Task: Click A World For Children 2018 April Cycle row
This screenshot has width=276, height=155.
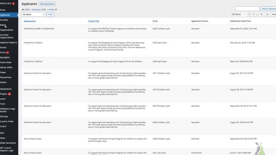Action: click(149, 48)
